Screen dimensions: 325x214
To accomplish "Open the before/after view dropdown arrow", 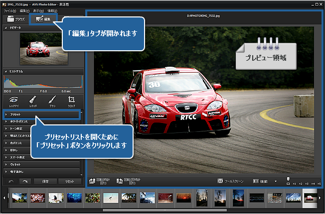I will click(x=276, y=181).
